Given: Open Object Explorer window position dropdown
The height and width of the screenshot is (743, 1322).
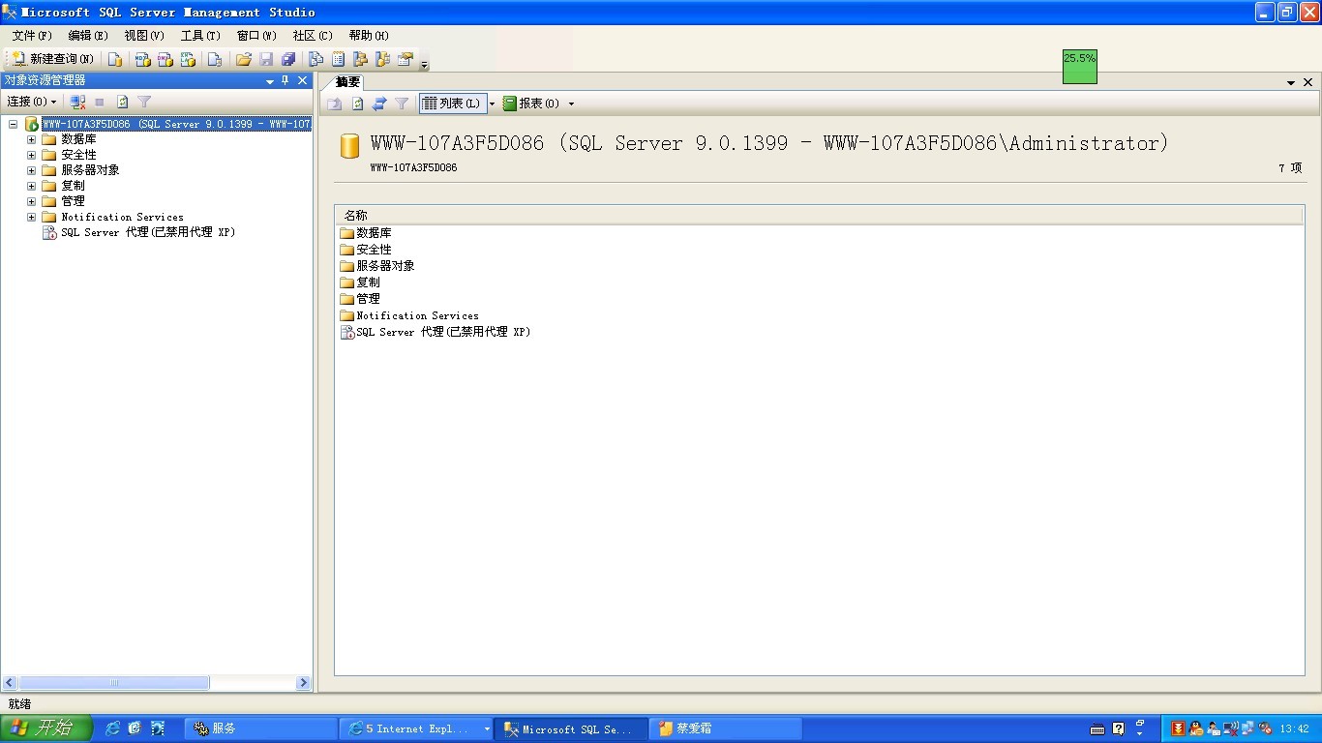Looking at the screenshot, I should tap(270, 82).
